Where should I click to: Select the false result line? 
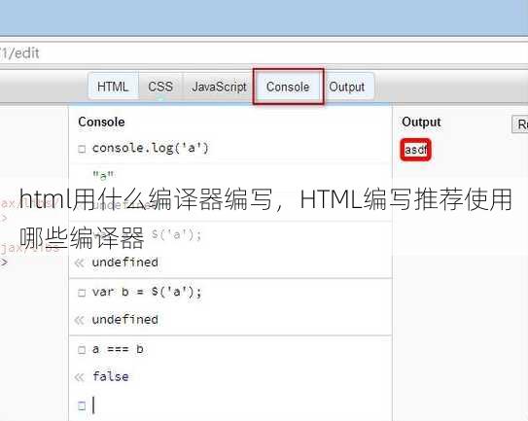click(111, 376)
